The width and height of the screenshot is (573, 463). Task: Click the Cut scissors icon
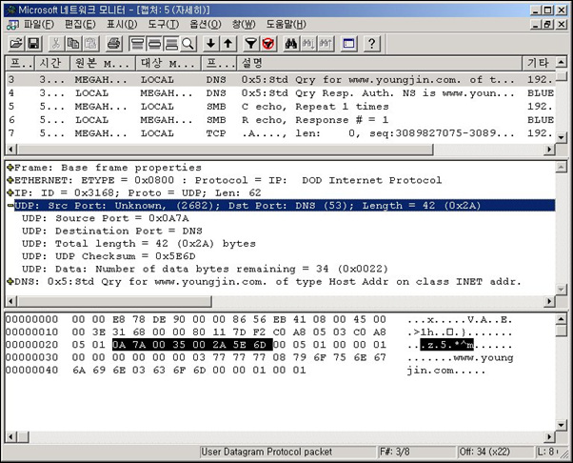(x=56, y=44)
